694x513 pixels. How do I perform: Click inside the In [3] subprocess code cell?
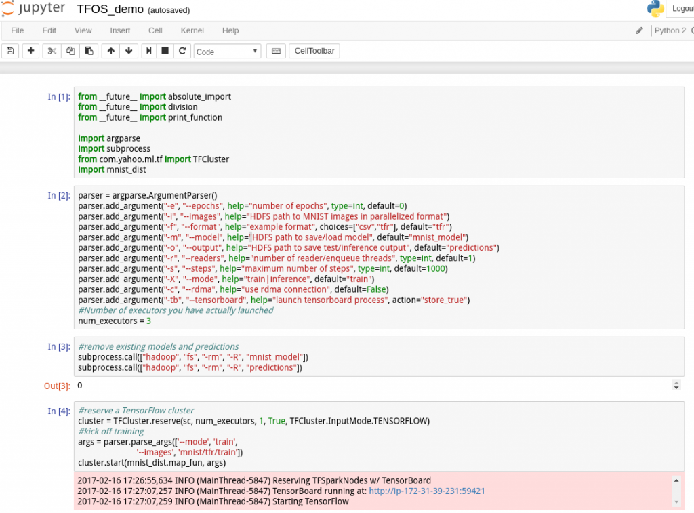(x=379, y=356)
